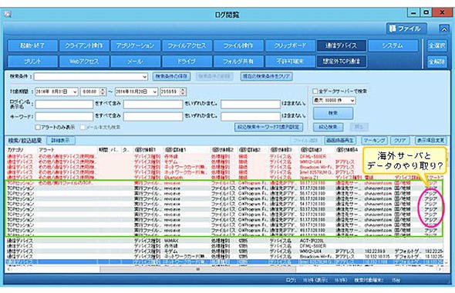Viewport: 455px width, 293px height.
Task: Click the 画面操作再生 button
Action: 340,140
